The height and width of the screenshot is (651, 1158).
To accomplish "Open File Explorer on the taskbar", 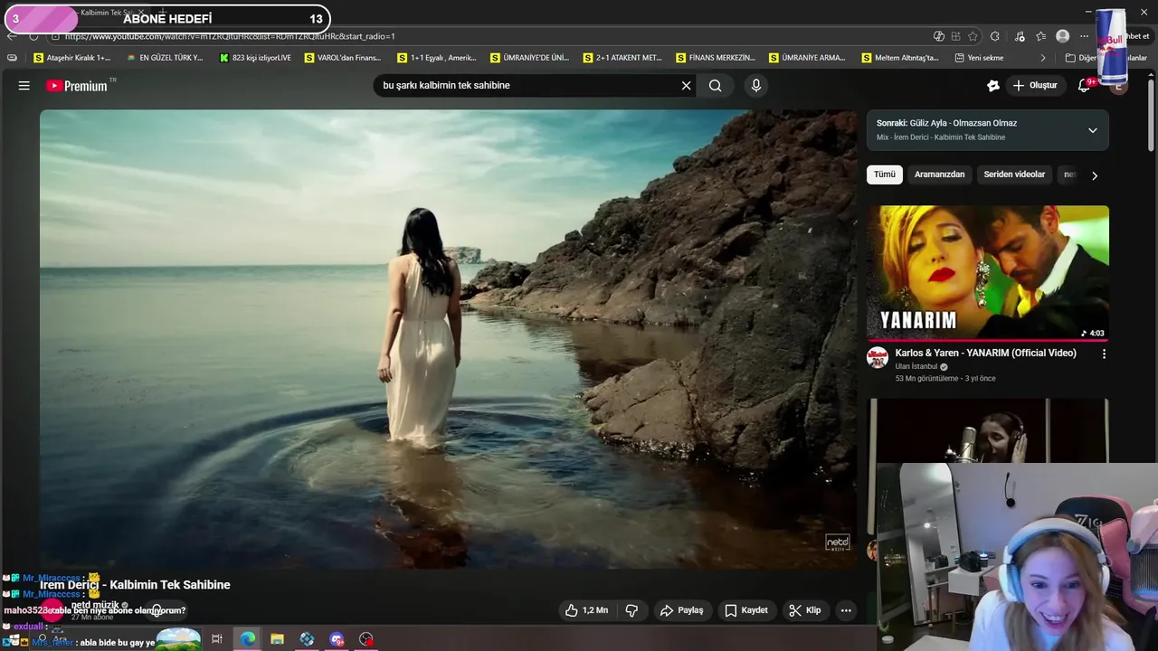I will (x=277, y=638).
